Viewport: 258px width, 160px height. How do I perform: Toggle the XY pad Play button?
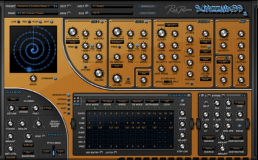coord(40,22)
